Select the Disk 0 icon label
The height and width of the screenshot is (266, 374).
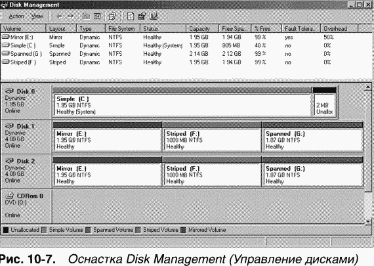(20, 91)
